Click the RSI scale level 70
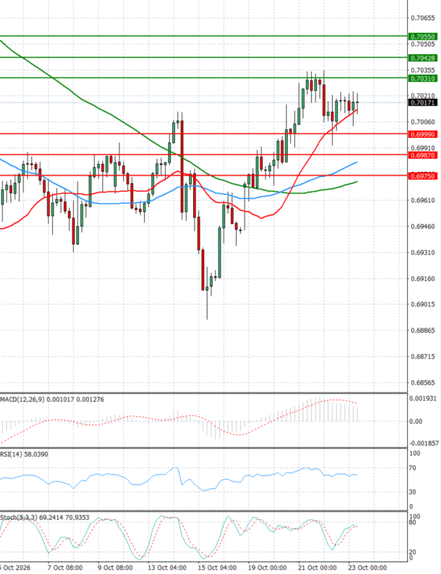Image resolution: width=441 pixels, height=574 pixels. tap(413, 468)
